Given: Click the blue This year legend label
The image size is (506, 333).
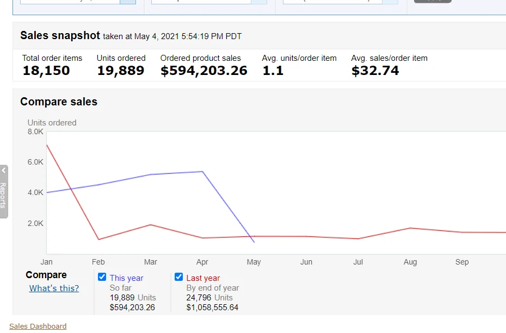Looking at the screenshot, I should [x=126, y=278].
